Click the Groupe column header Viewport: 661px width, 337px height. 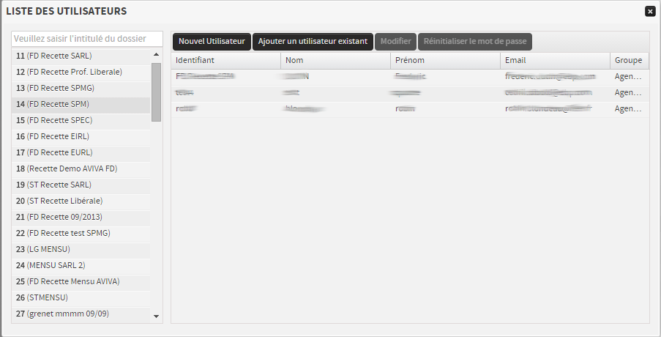628,60
